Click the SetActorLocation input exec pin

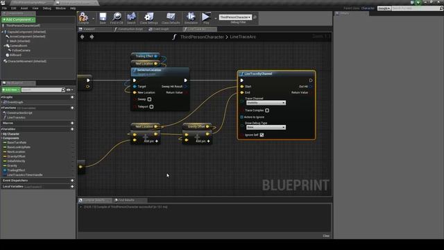(x=135, y=81)
